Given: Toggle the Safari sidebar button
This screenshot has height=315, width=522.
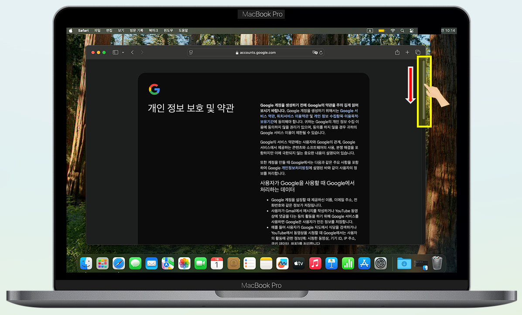Looking at the screenshot, I should point(116,53).
